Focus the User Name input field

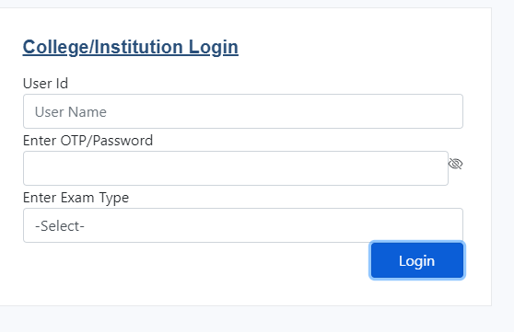243,111
